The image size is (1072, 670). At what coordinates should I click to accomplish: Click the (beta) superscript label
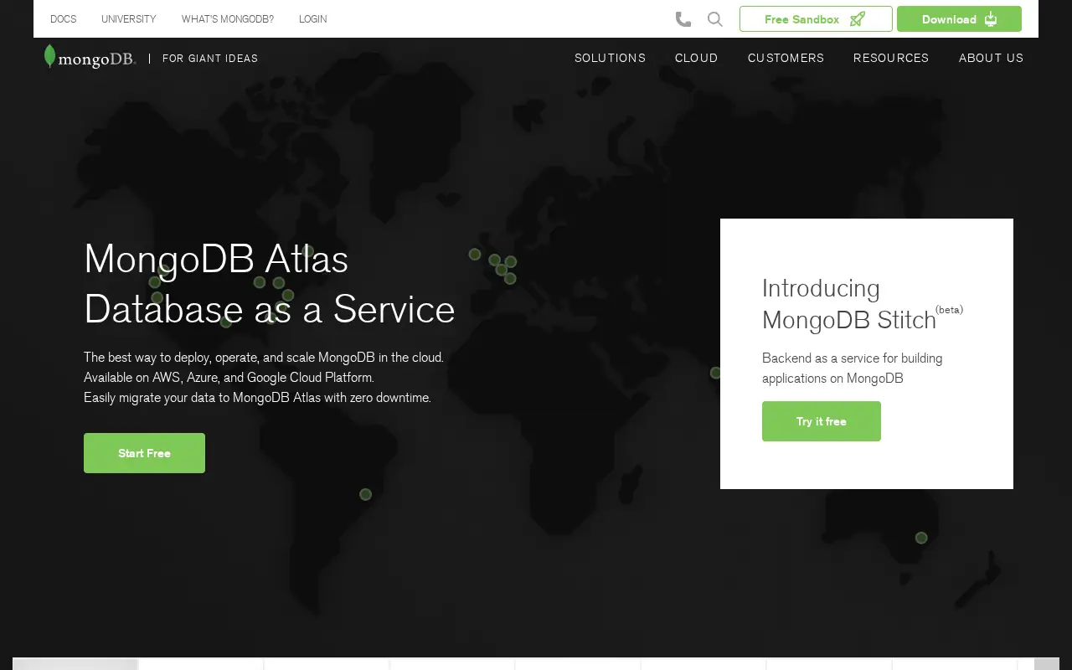950,309
